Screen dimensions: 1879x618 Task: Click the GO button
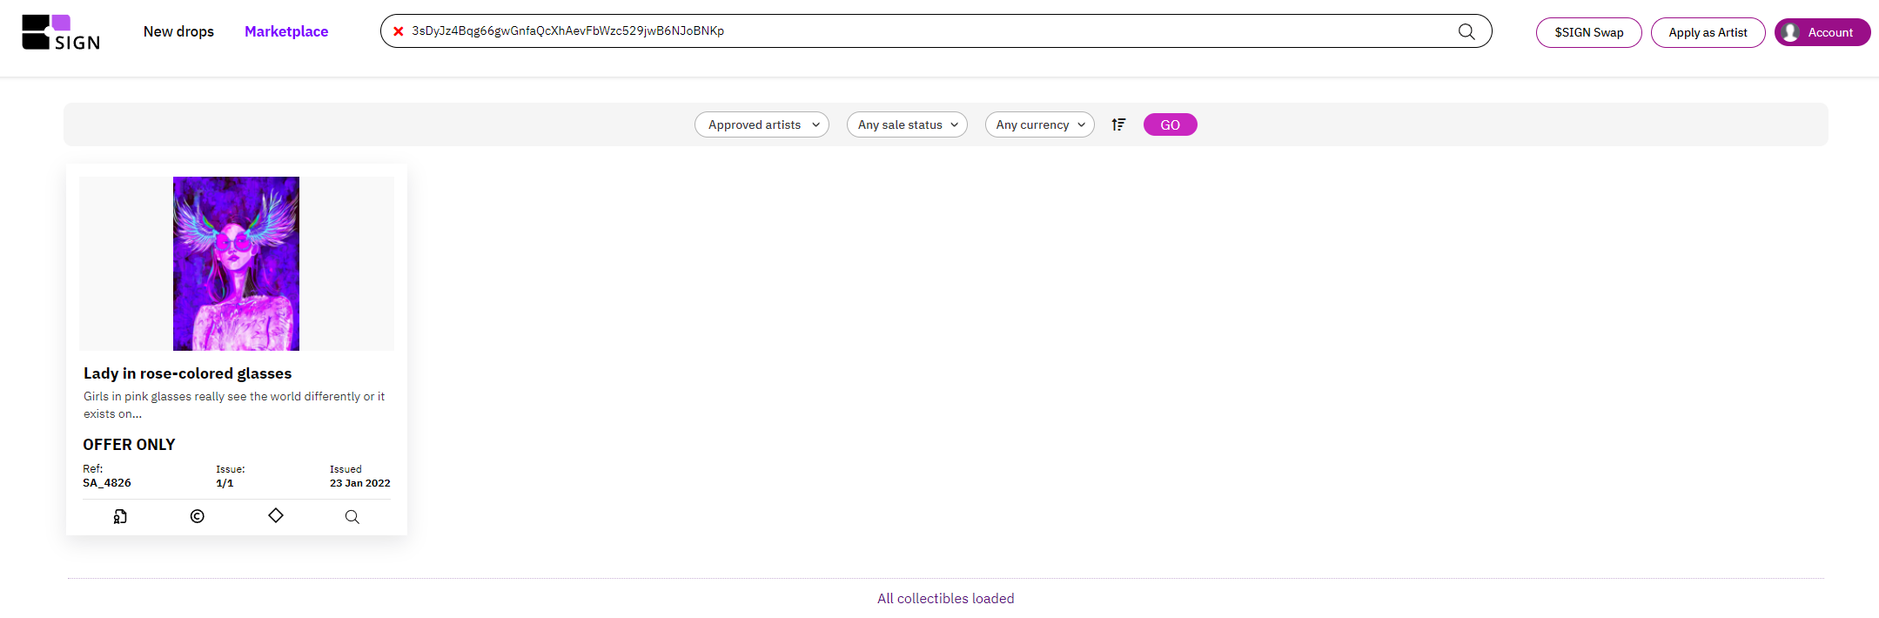pyautogui.click(x=1170, y=124)
